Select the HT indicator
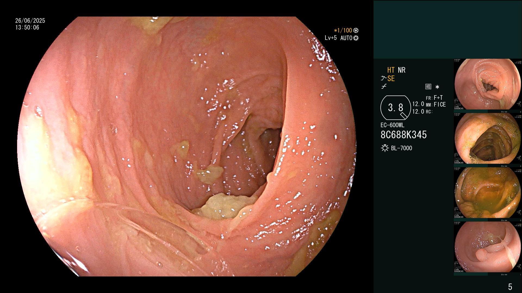This screenshot has width=522, height=293. [x=391, y=70]
